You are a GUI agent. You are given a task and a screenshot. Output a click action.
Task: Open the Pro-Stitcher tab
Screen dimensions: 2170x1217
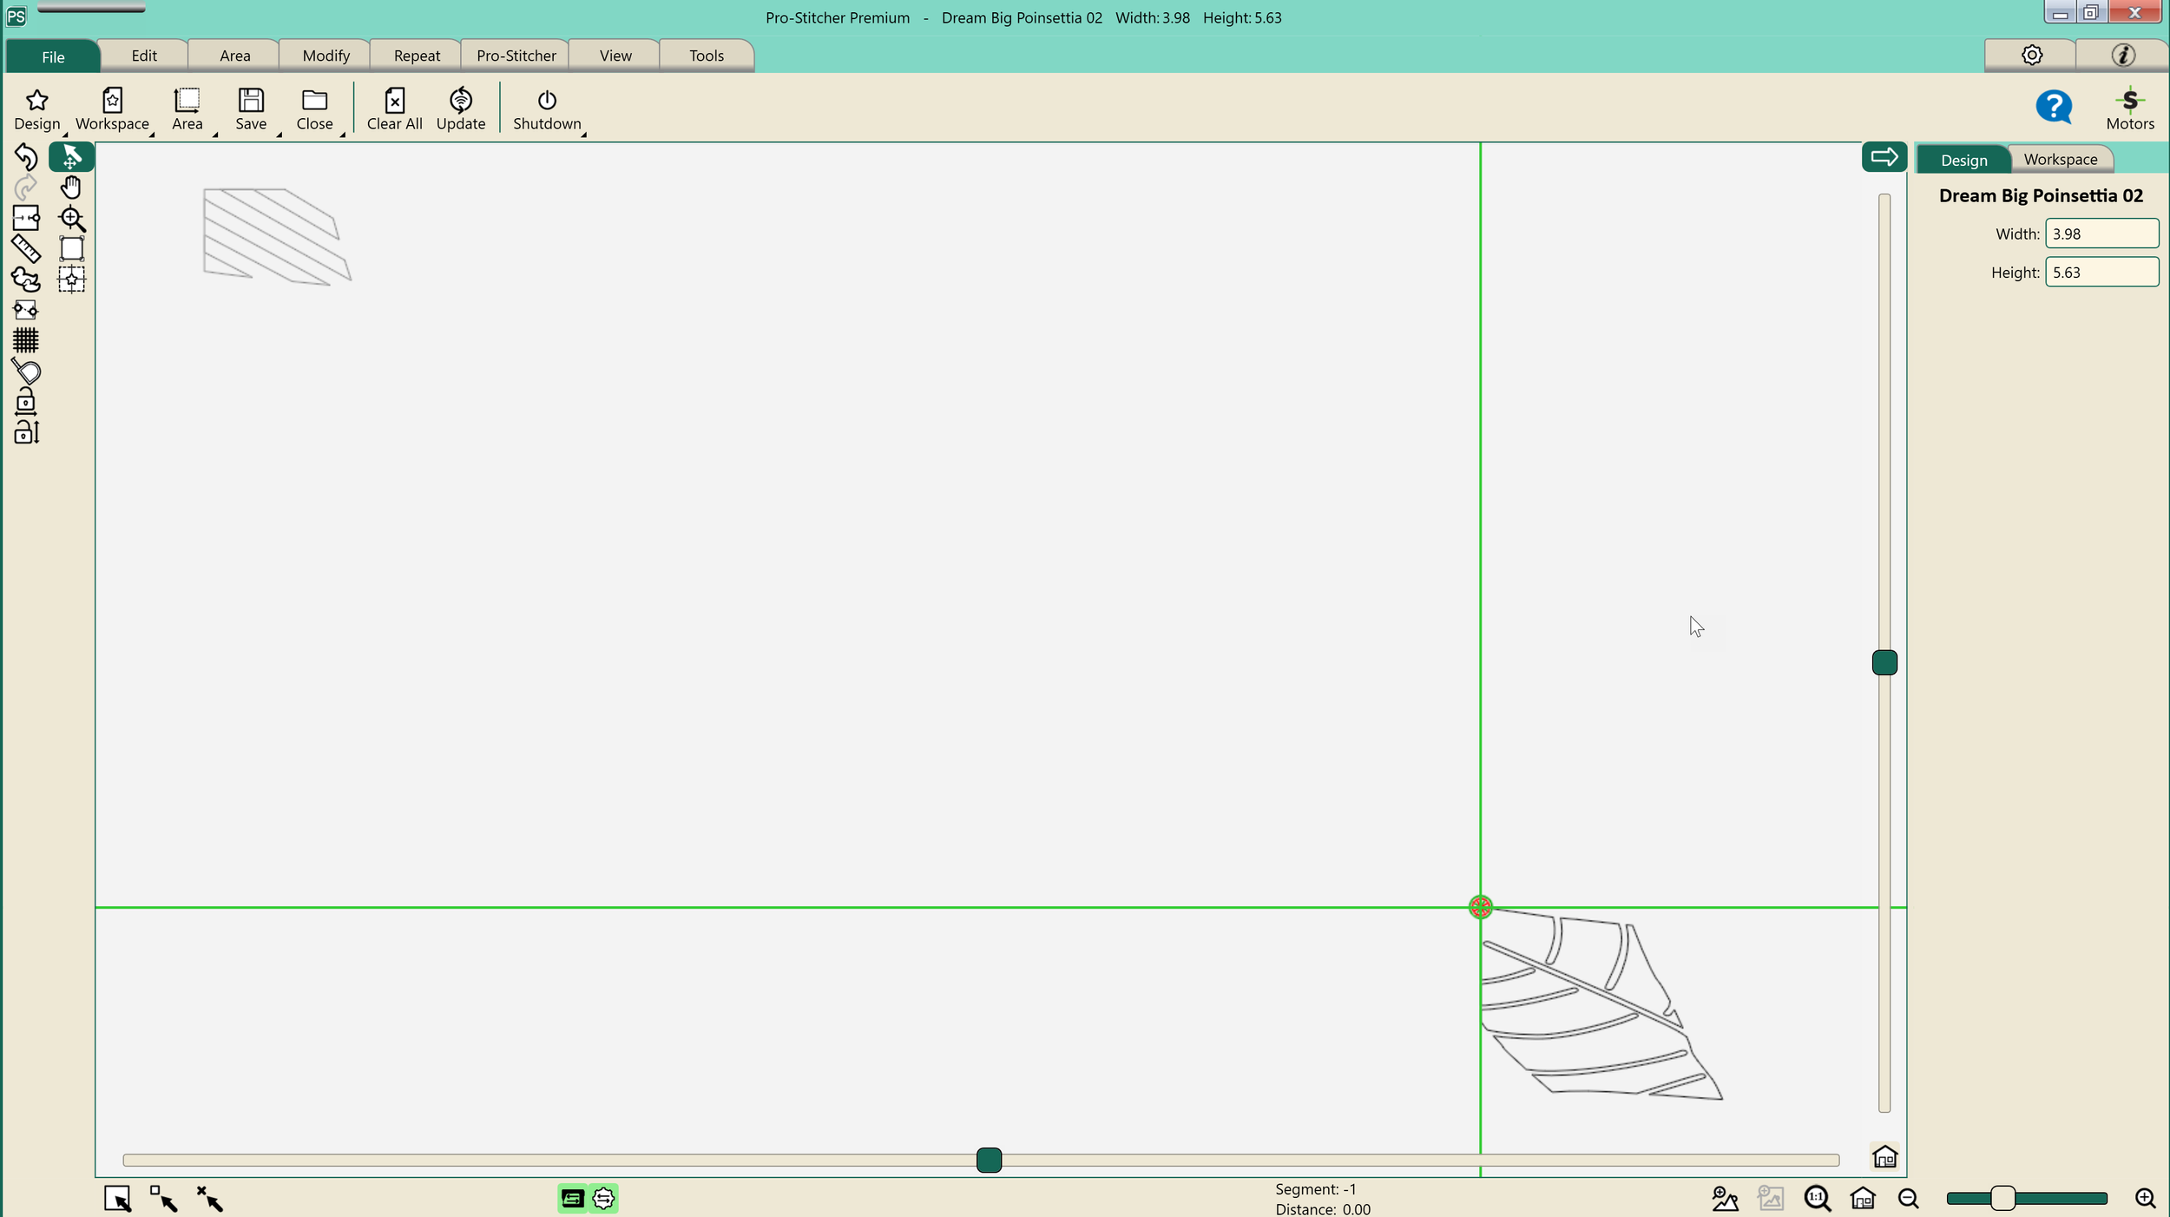(x=516, y=56)
